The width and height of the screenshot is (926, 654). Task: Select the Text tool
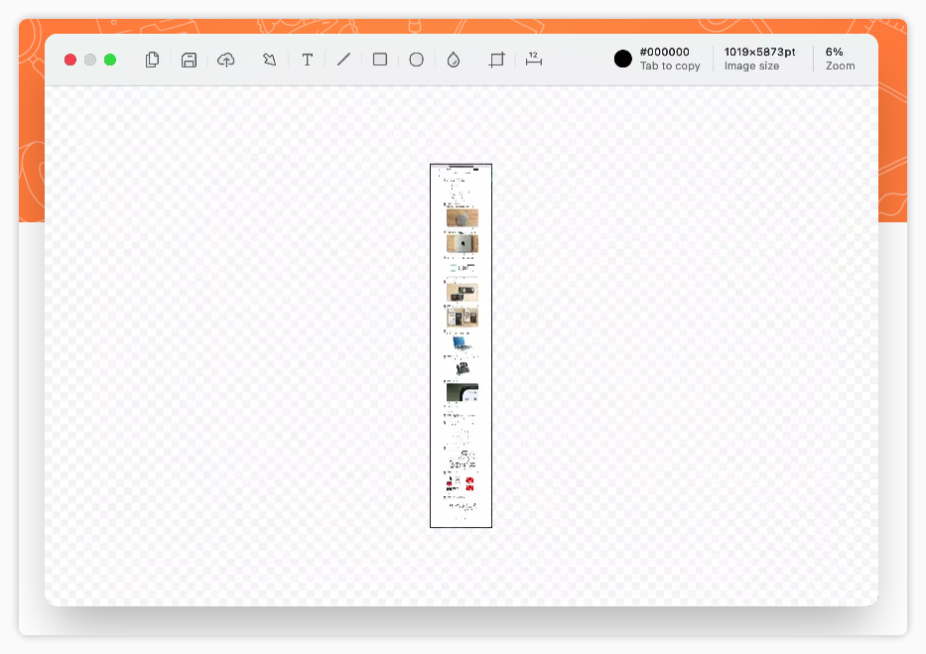[307, 60]
